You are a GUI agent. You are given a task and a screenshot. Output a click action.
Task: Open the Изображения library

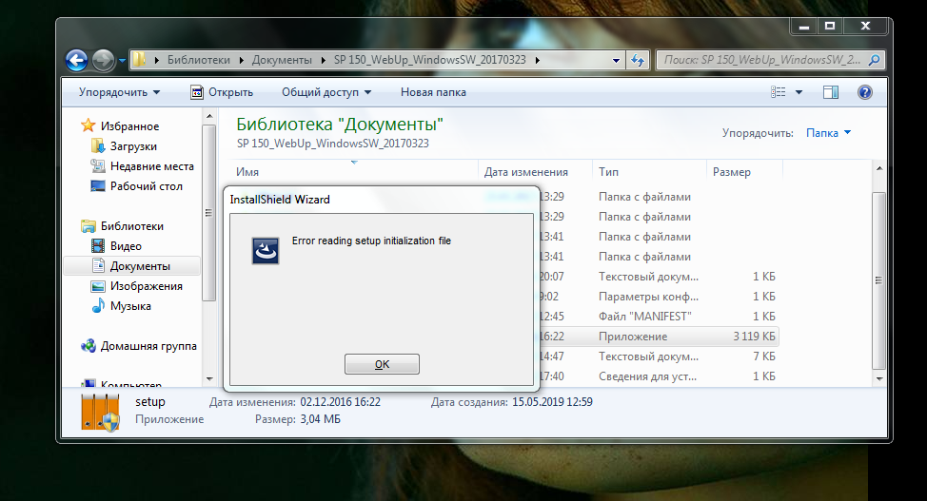(146, 286)
